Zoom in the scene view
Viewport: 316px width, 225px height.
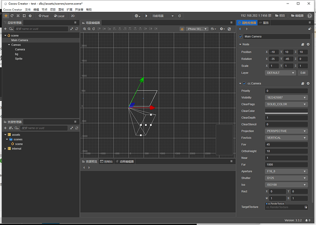[85, 29]
